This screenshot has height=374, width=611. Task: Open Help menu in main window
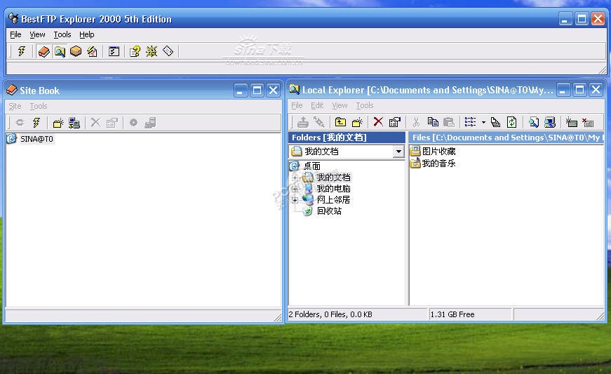[86, 34]
